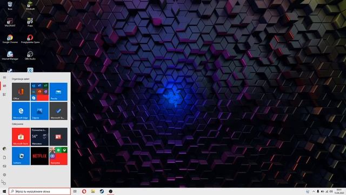The height and width of the screenshot is (195, 346).
Task: Launch the Solitaire tile
Action: 21,156
